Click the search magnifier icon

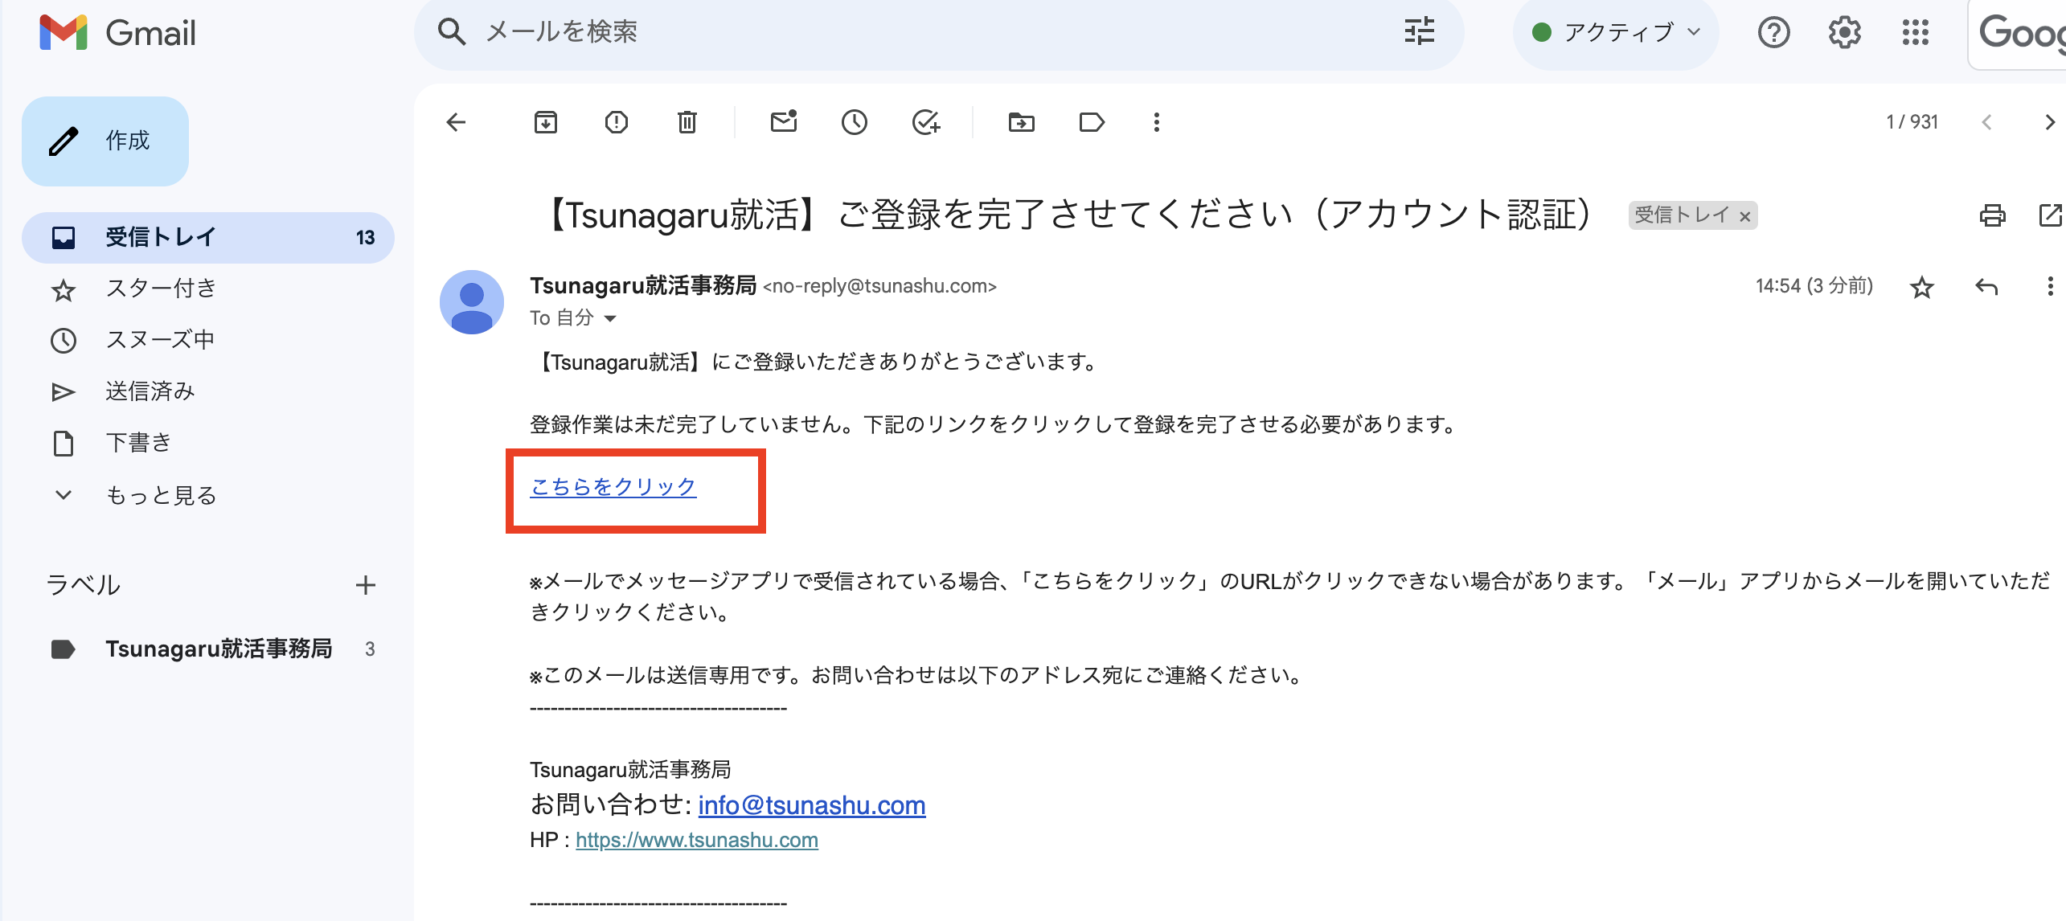[451, 32]
